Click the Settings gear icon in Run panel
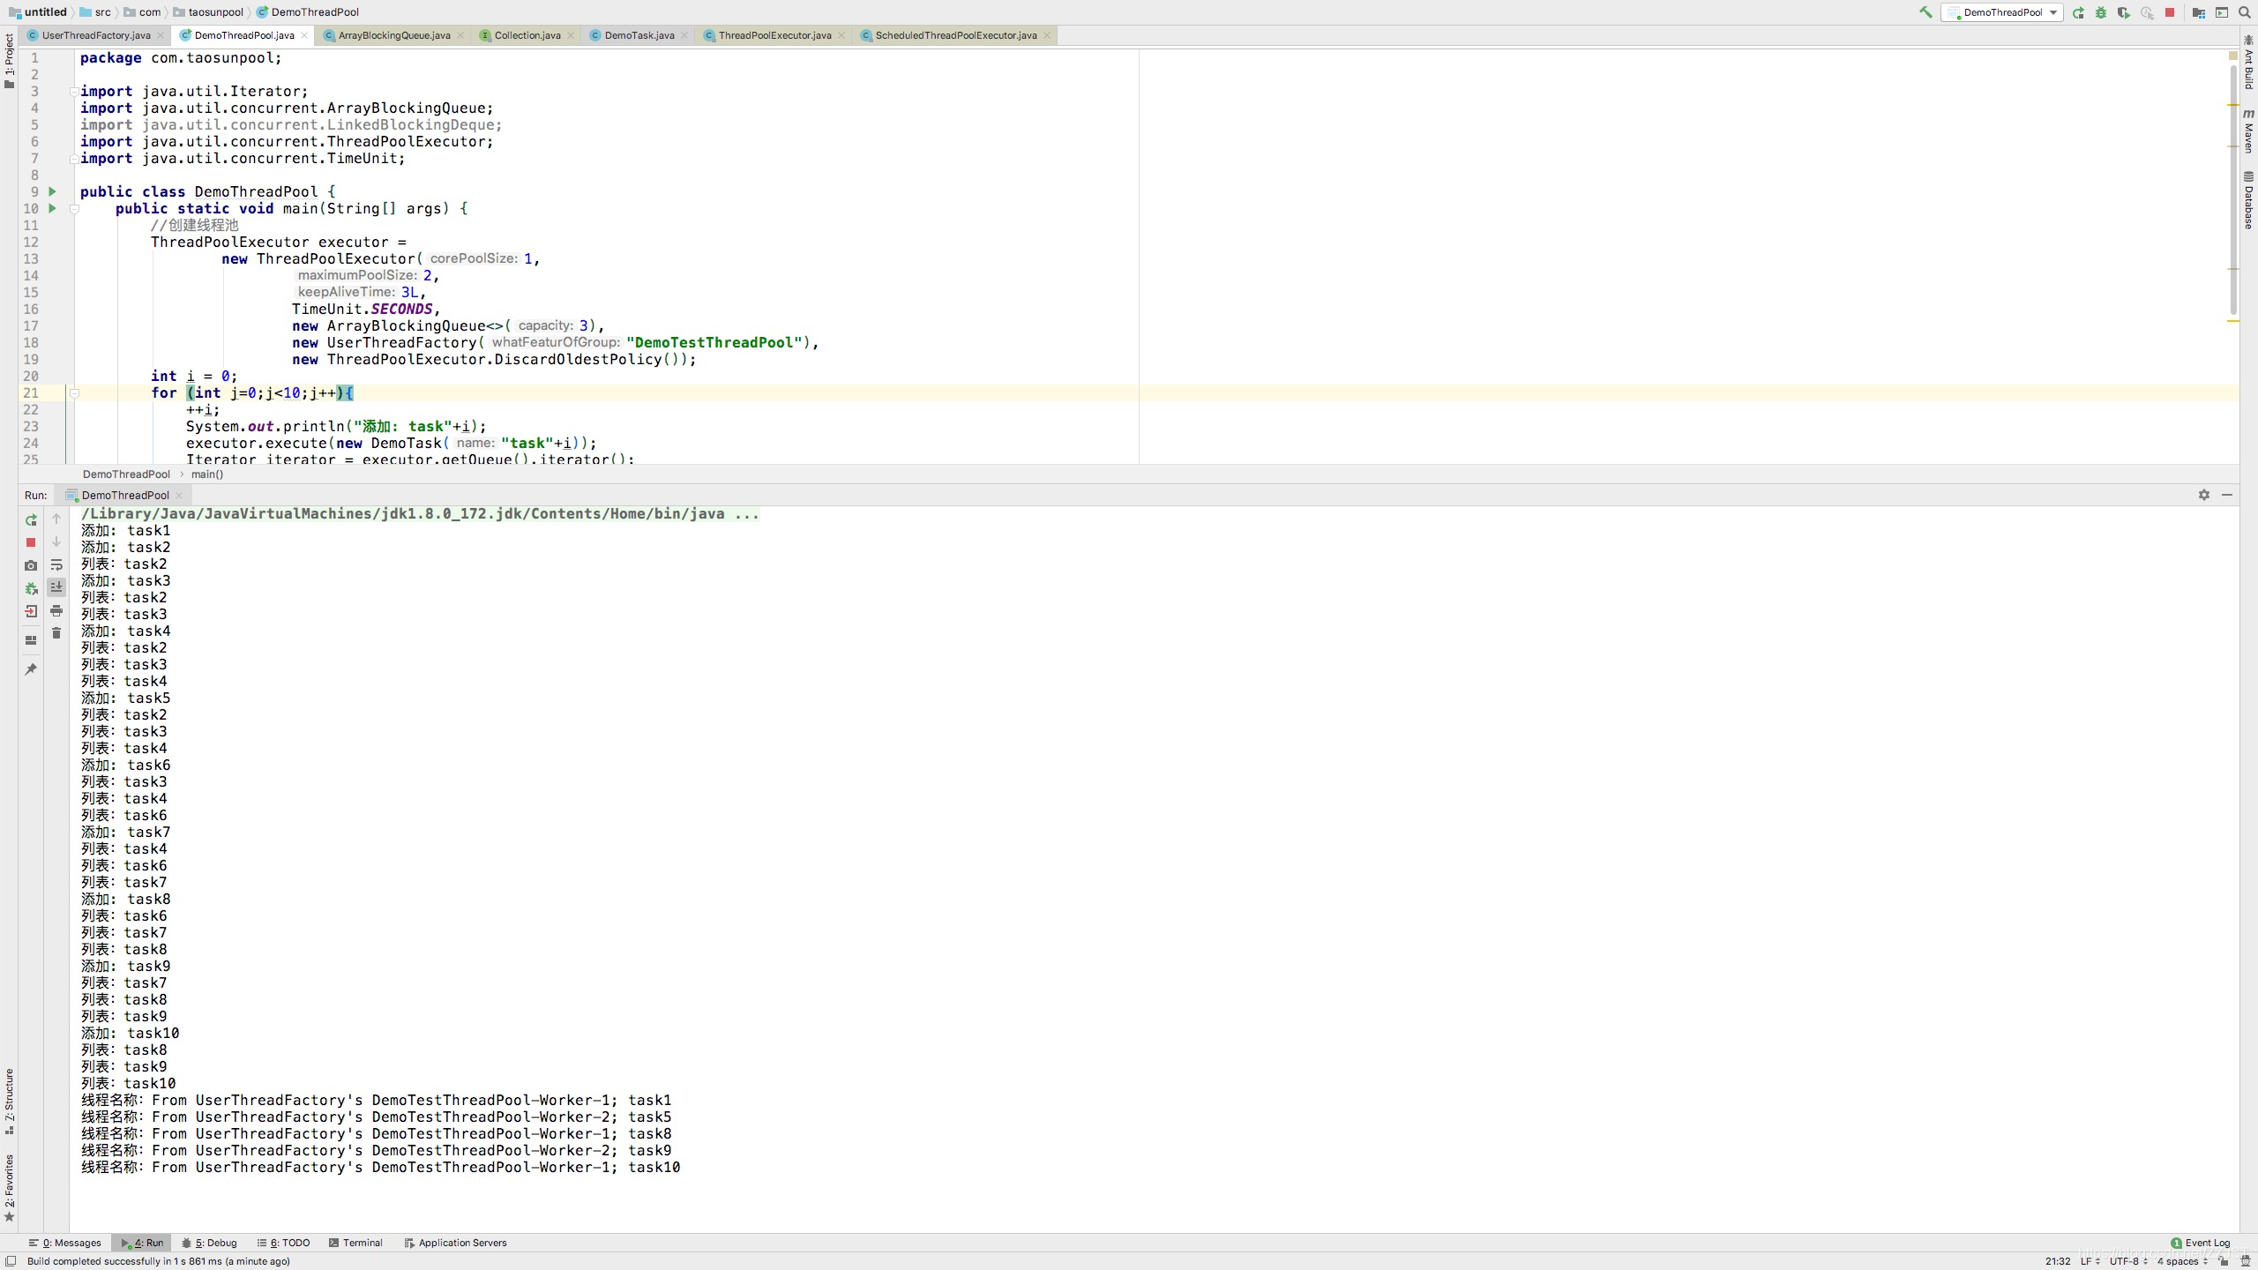The image size is (2258, 1270). [x=2203, y=495]
